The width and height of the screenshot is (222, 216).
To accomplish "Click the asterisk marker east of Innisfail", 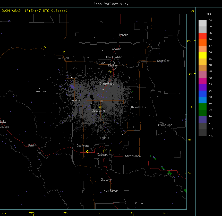I will coord(129,78).
